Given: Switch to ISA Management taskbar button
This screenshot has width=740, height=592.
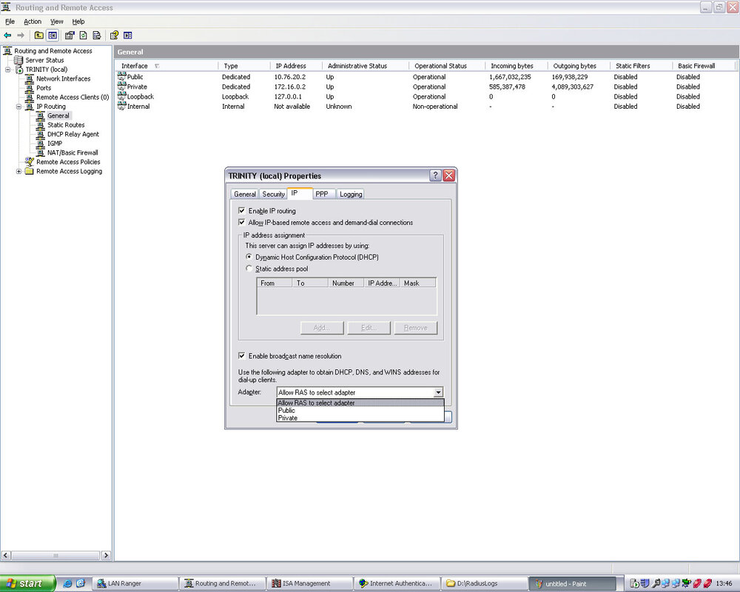Looking at the screenshot, I should (310, 584).
